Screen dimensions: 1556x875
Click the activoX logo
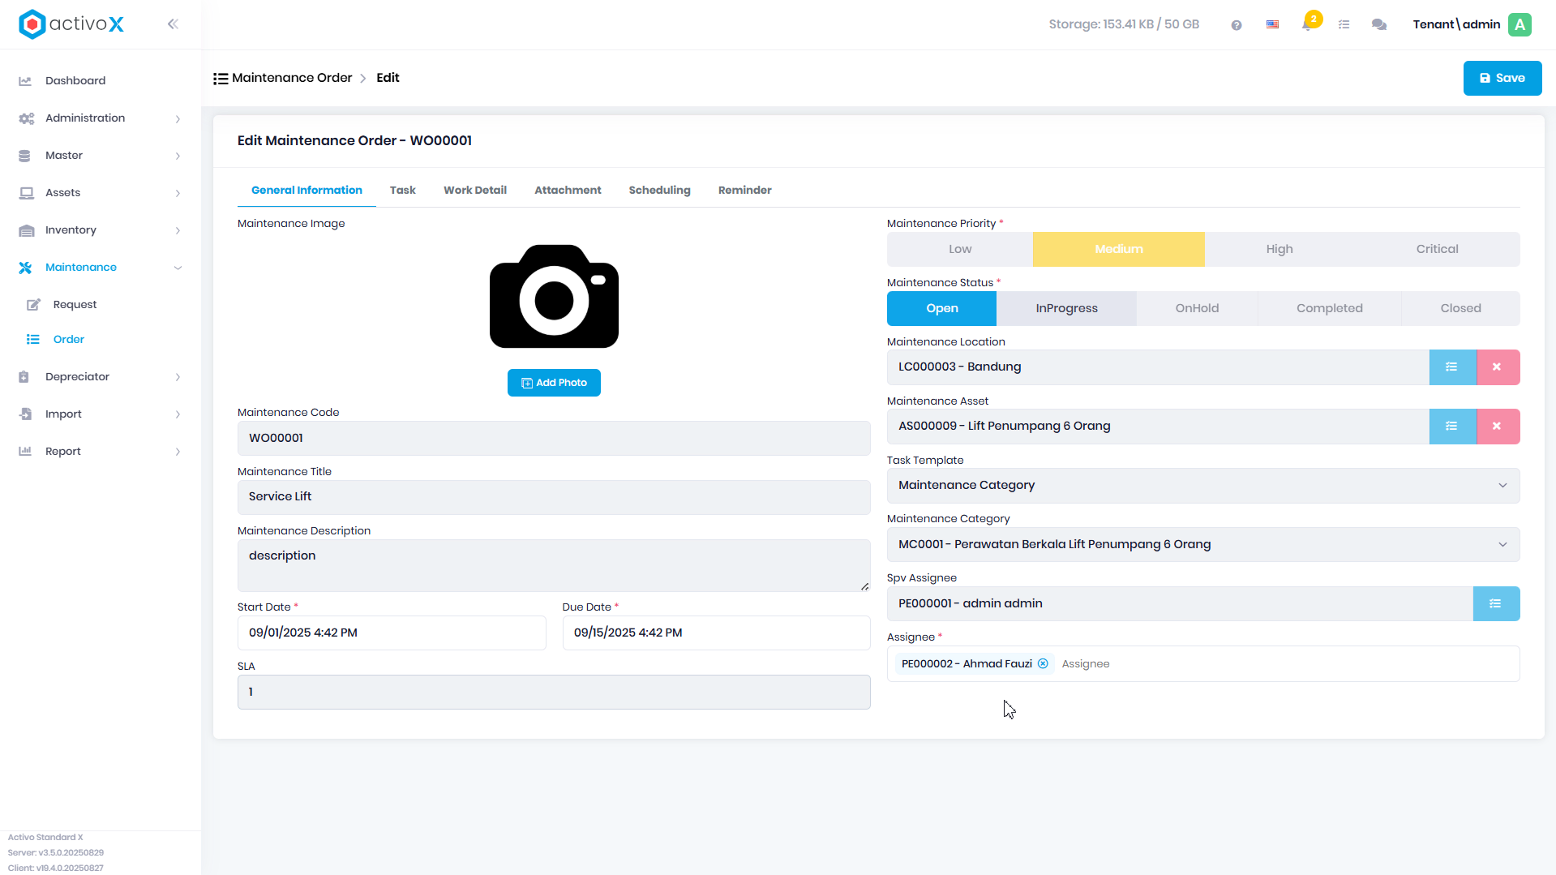click(x=71, y=24)
